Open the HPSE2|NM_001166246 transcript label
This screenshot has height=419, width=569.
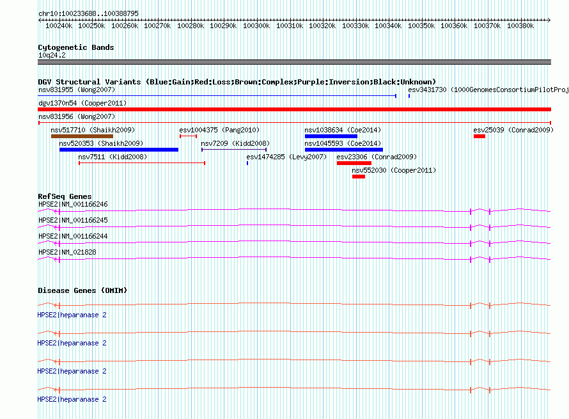tap(73, 205)
